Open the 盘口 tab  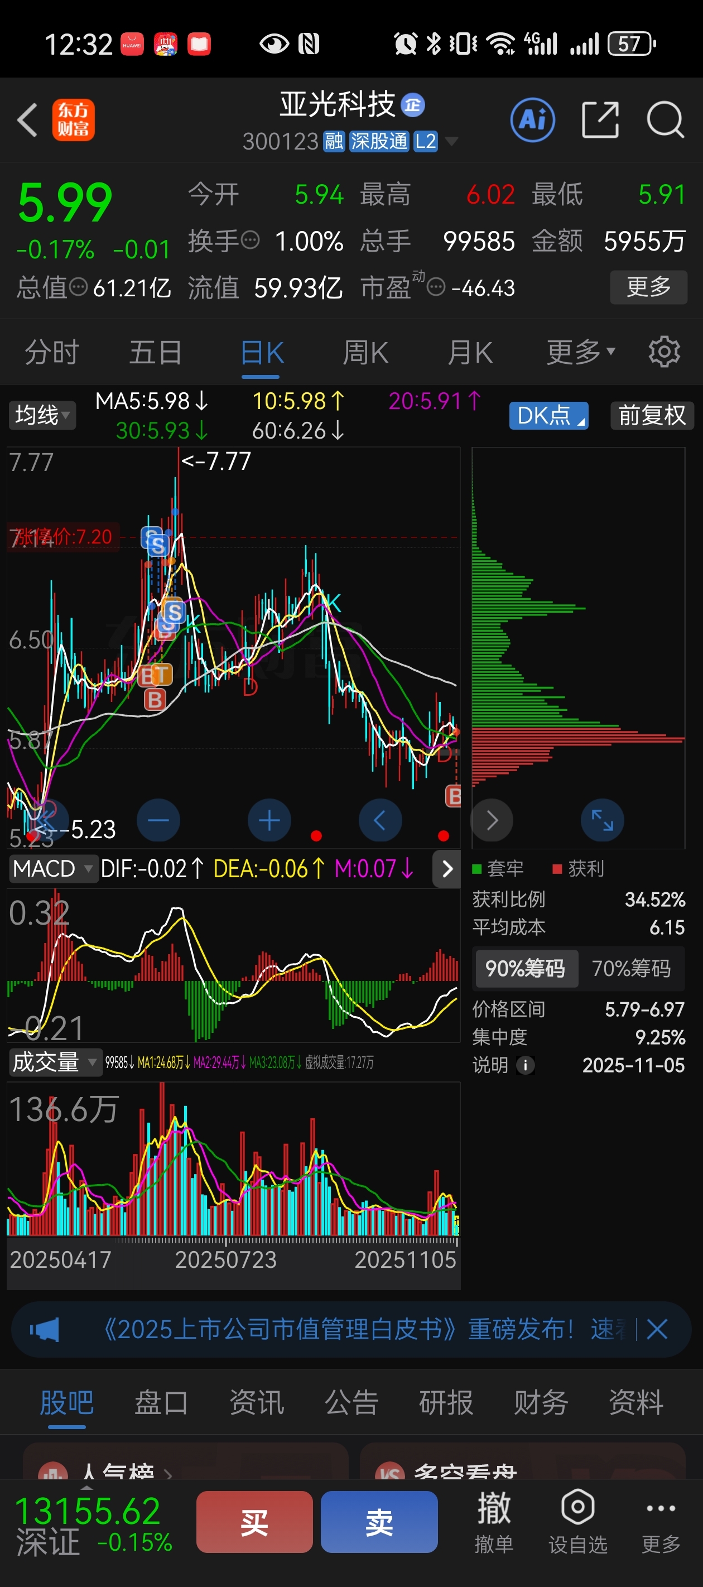pyautogui.click(x=161, y=1403)
